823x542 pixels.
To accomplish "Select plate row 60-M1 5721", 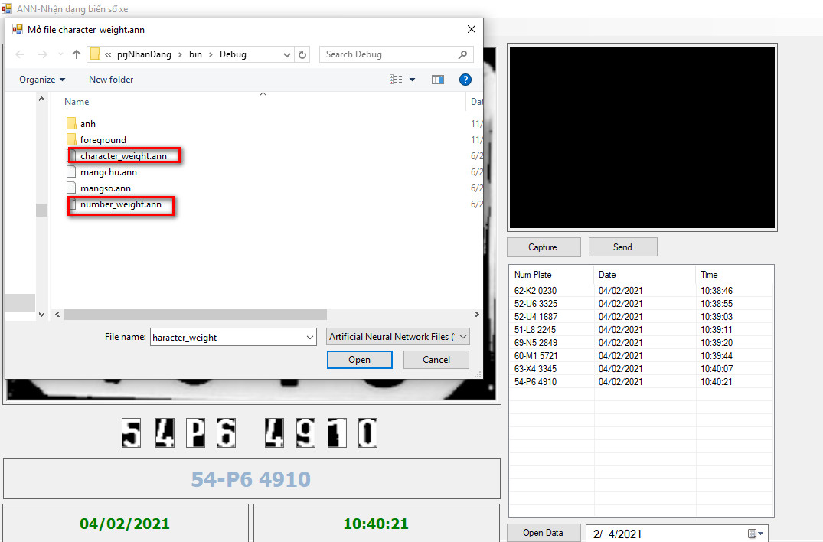I will [641, 356].
